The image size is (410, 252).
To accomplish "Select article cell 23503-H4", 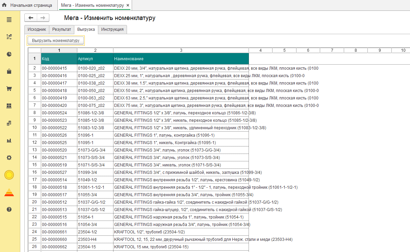I will point(95,239).
